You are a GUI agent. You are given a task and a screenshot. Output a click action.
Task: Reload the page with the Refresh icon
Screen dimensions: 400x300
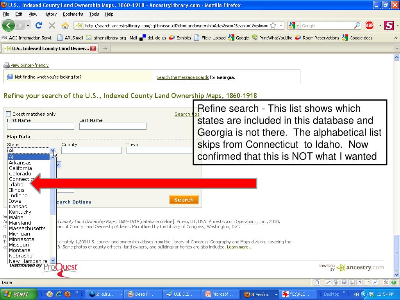[39, 25]
